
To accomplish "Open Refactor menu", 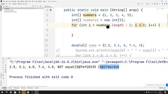I will pyautogui.click(x=23, y=1).
